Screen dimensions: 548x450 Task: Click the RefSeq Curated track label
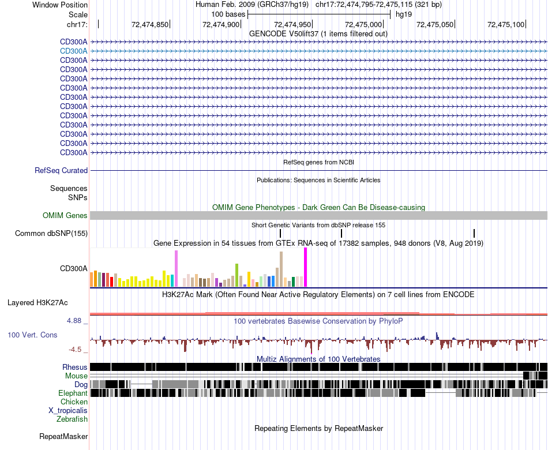(61, 170)
